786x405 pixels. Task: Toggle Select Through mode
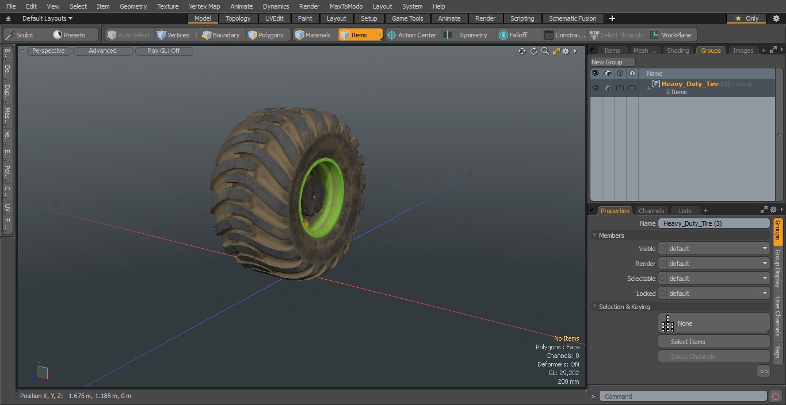click(617, 35)
